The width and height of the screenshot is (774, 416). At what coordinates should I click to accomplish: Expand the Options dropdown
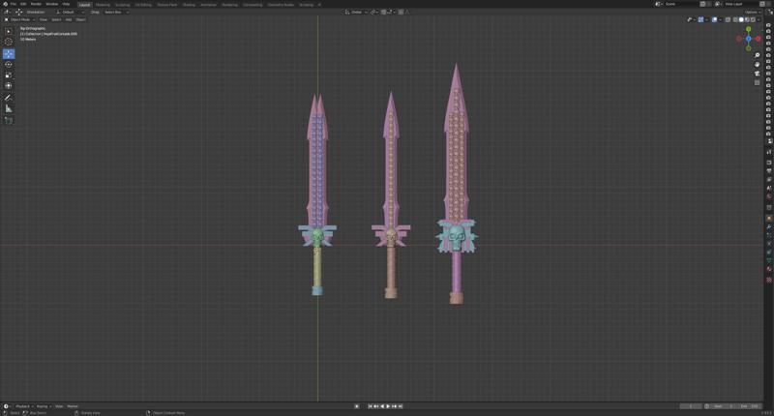pyautogui.click(x=753, y=12)
